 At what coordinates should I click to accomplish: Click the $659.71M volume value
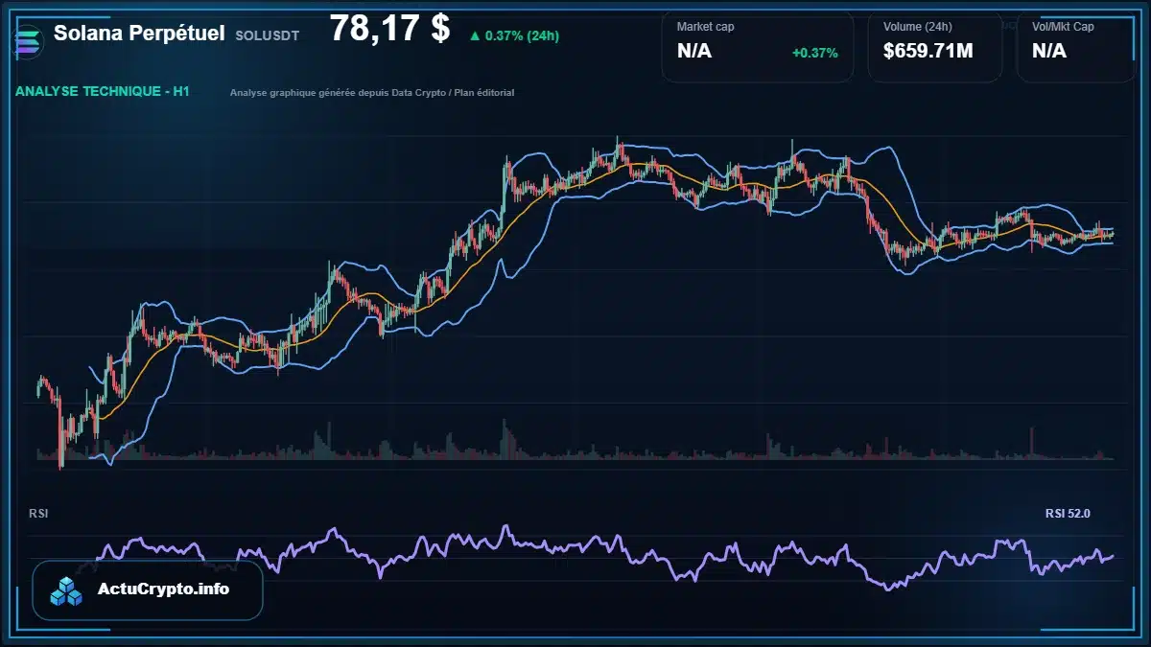(x=928, y=52)
